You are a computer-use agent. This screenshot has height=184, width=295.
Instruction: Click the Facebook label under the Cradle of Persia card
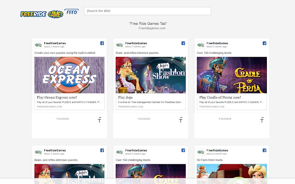pos(225,119)
